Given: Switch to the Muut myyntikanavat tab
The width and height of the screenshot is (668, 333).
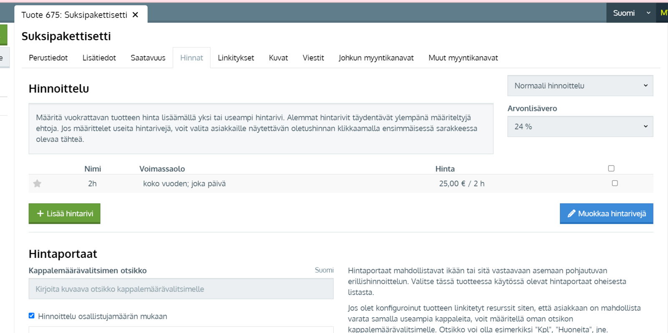Looking at the screenshot, I should tap(463, 58).
